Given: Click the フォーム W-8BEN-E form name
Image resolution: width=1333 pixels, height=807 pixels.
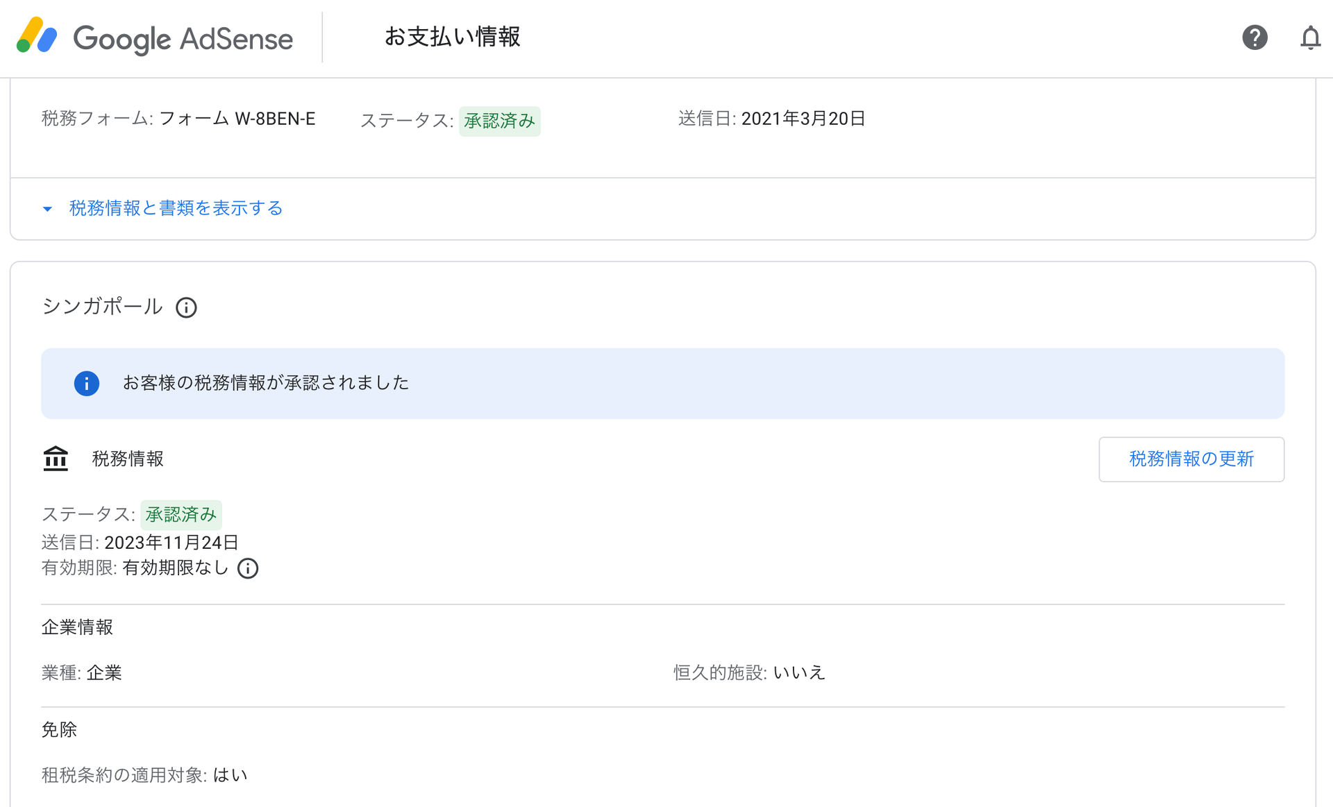Looking at the screenshot, I should pos(237,119).
